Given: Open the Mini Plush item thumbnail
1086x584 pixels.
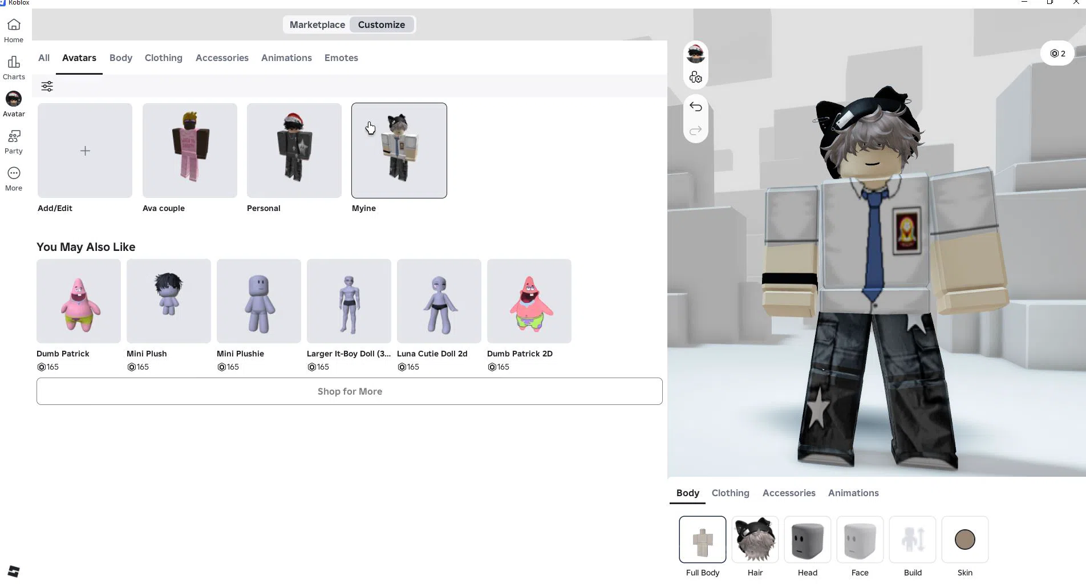Looking at the screenshot, I should [169, 301].
